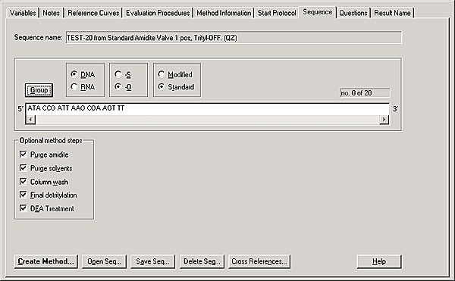This screenshot has height=281, width=455.
Task: Click Save Seq... button
Action: pos(152,261)
